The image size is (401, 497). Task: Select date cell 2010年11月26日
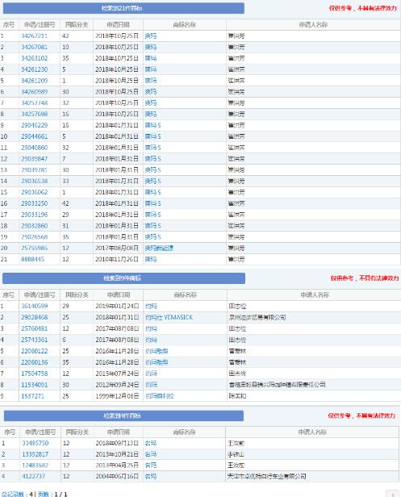[x=117, y=259]
